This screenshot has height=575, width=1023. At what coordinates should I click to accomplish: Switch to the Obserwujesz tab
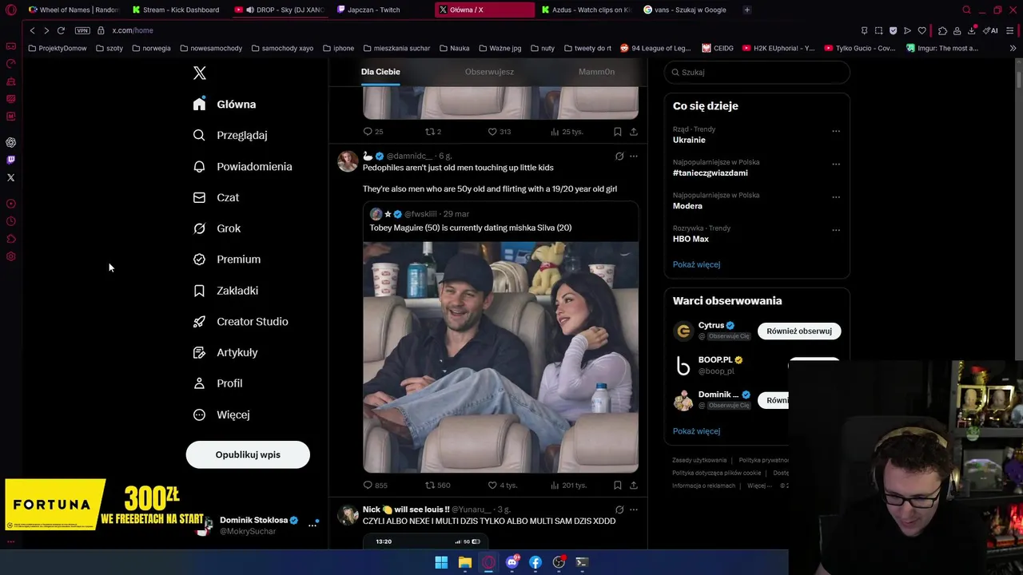click(x=489, y=72)
